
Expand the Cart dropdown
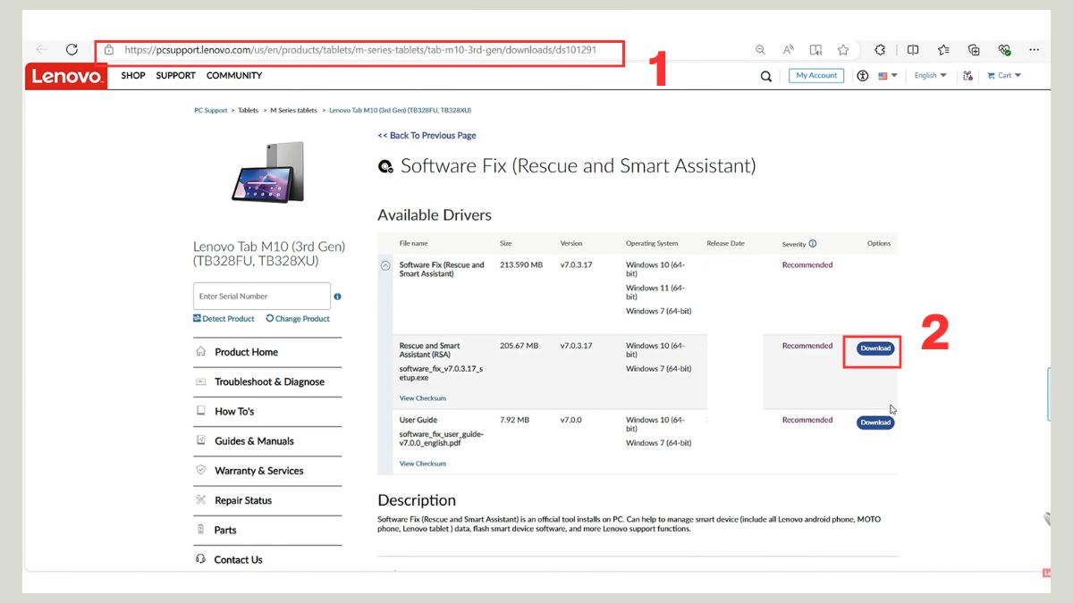point(1004,76)
